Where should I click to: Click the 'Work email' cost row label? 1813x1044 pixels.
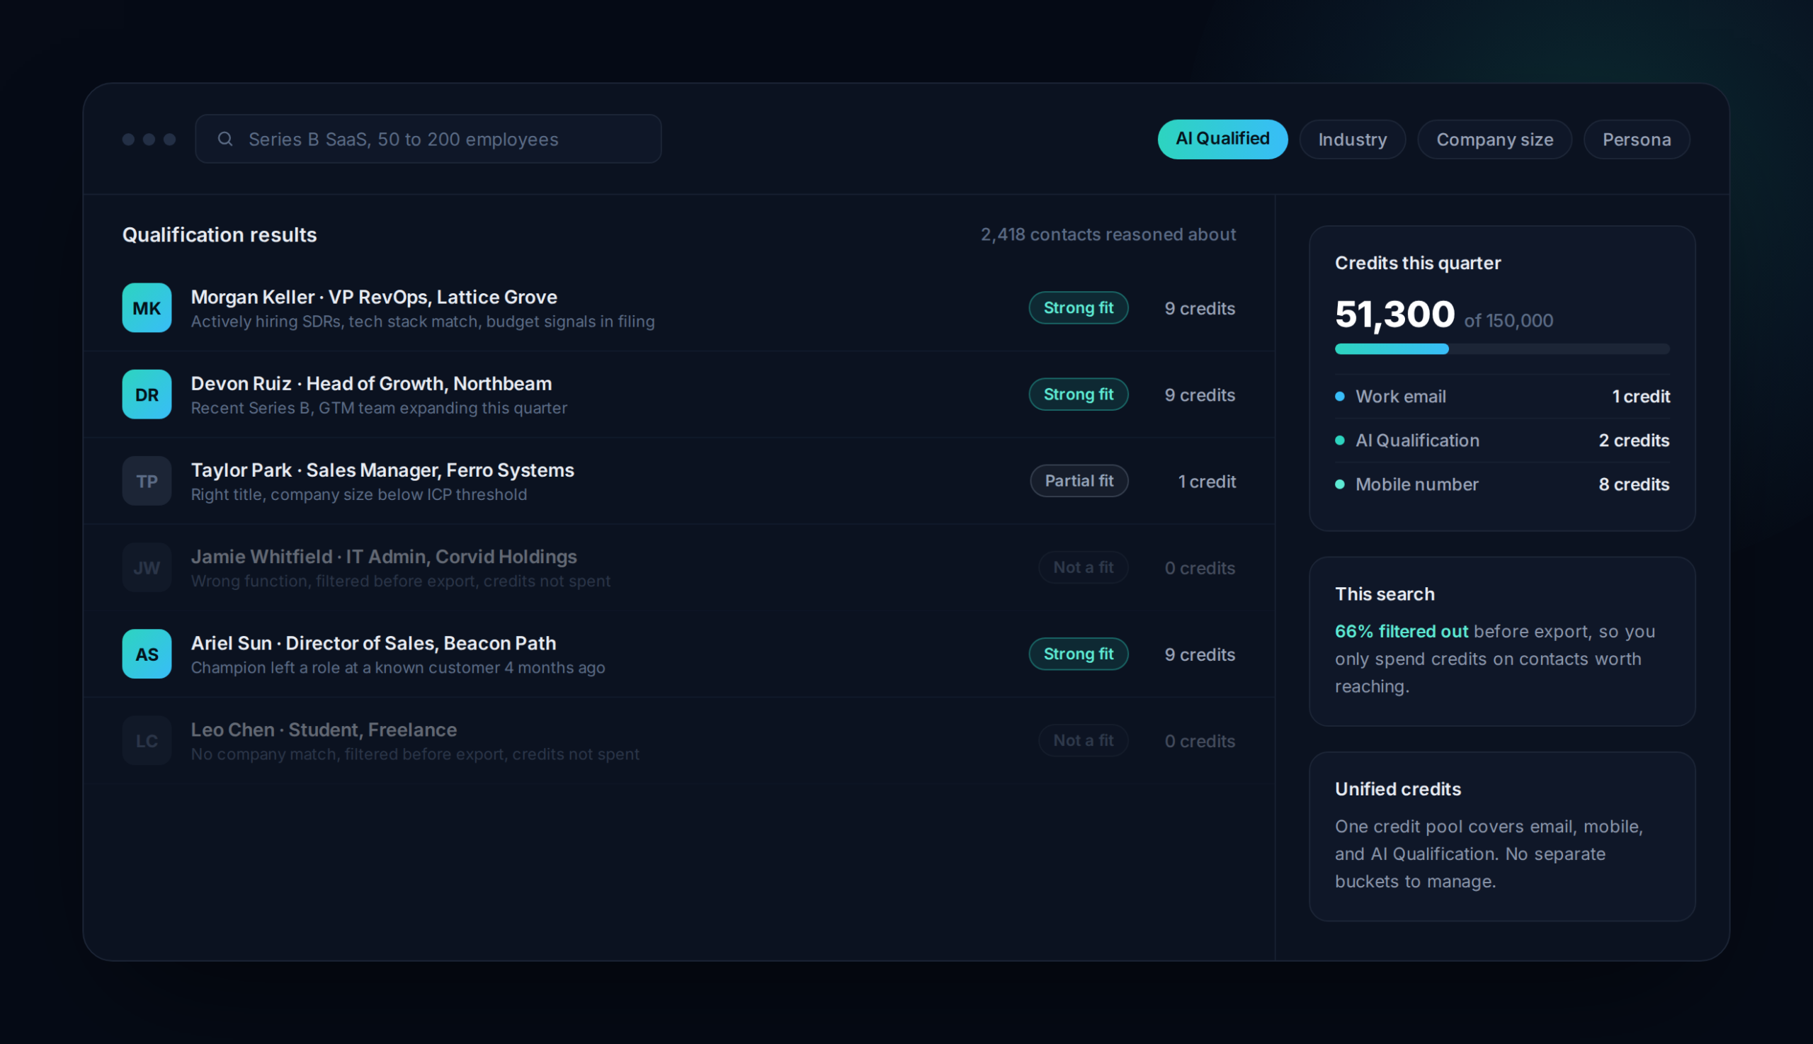(x=1400, y=397)
